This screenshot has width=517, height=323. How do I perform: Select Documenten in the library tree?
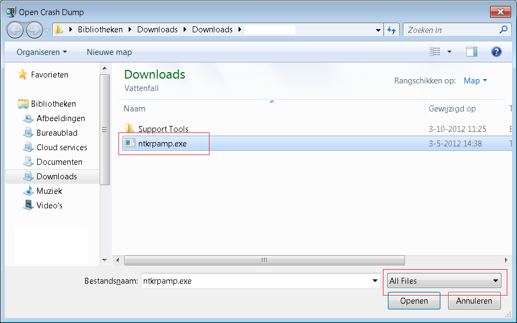(x=59, y=161)
